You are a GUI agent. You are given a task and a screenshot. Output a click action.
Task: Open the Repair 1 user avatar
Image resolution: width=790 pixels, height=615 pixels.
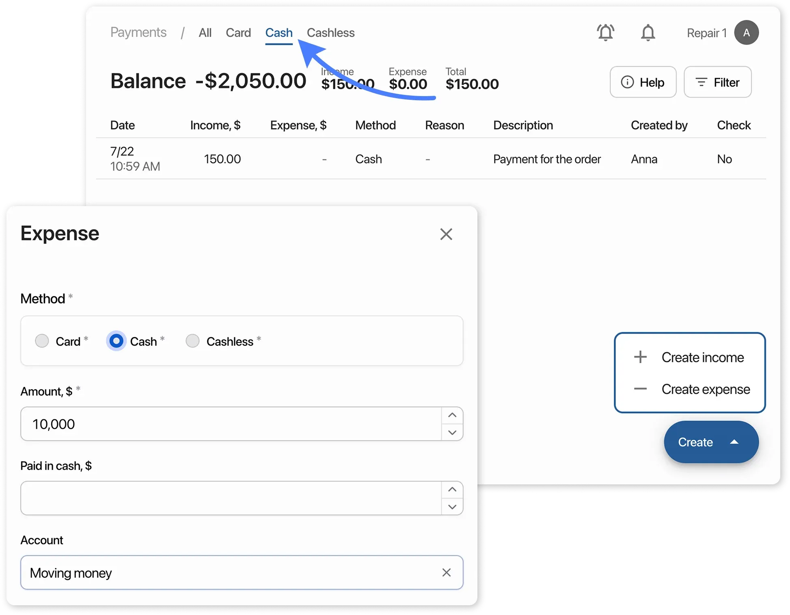tap(747, 32)
